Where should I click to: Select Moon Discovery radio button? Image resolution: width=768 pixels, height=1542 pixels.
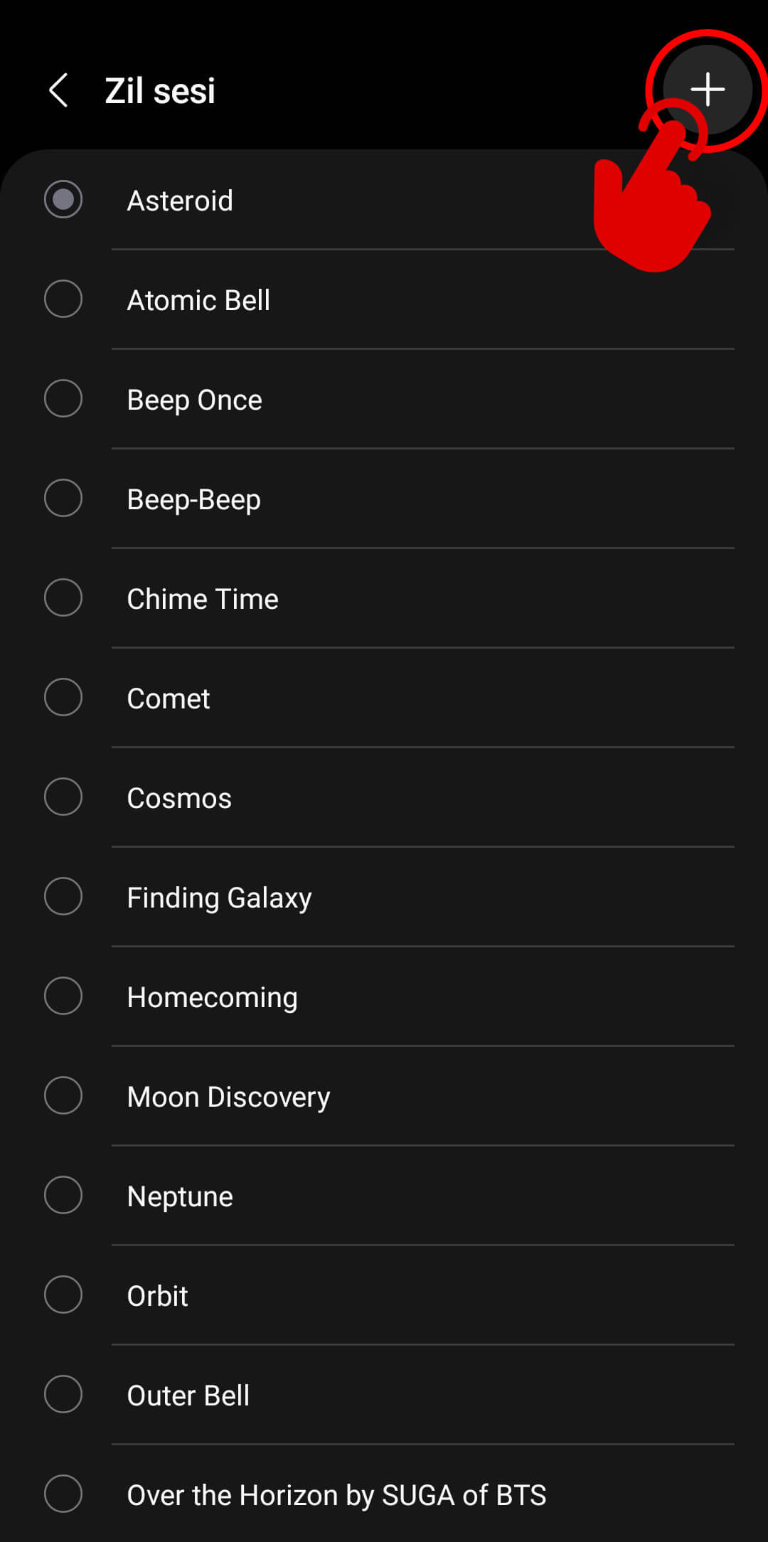point(63,1095)
